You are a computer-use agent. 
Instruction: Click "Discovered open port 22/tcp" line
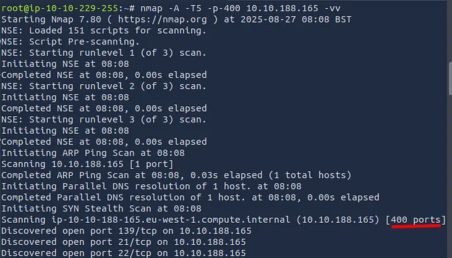click(123, 253)
